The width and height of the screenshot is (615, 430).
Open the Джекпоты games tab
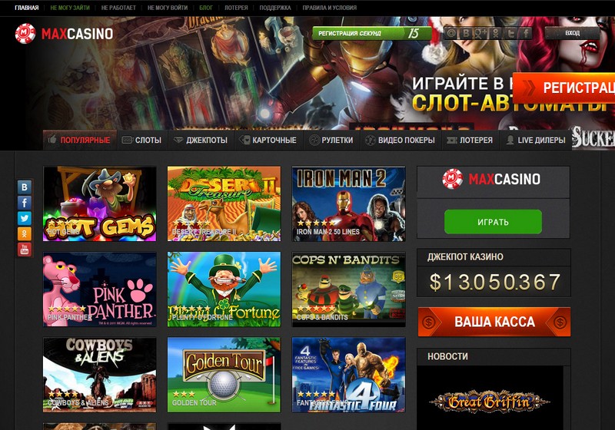tap(201, 141)
